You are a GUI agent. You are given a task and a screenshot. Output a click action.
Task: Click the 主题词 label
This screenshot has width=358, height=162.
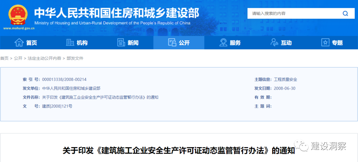(263, 106)
